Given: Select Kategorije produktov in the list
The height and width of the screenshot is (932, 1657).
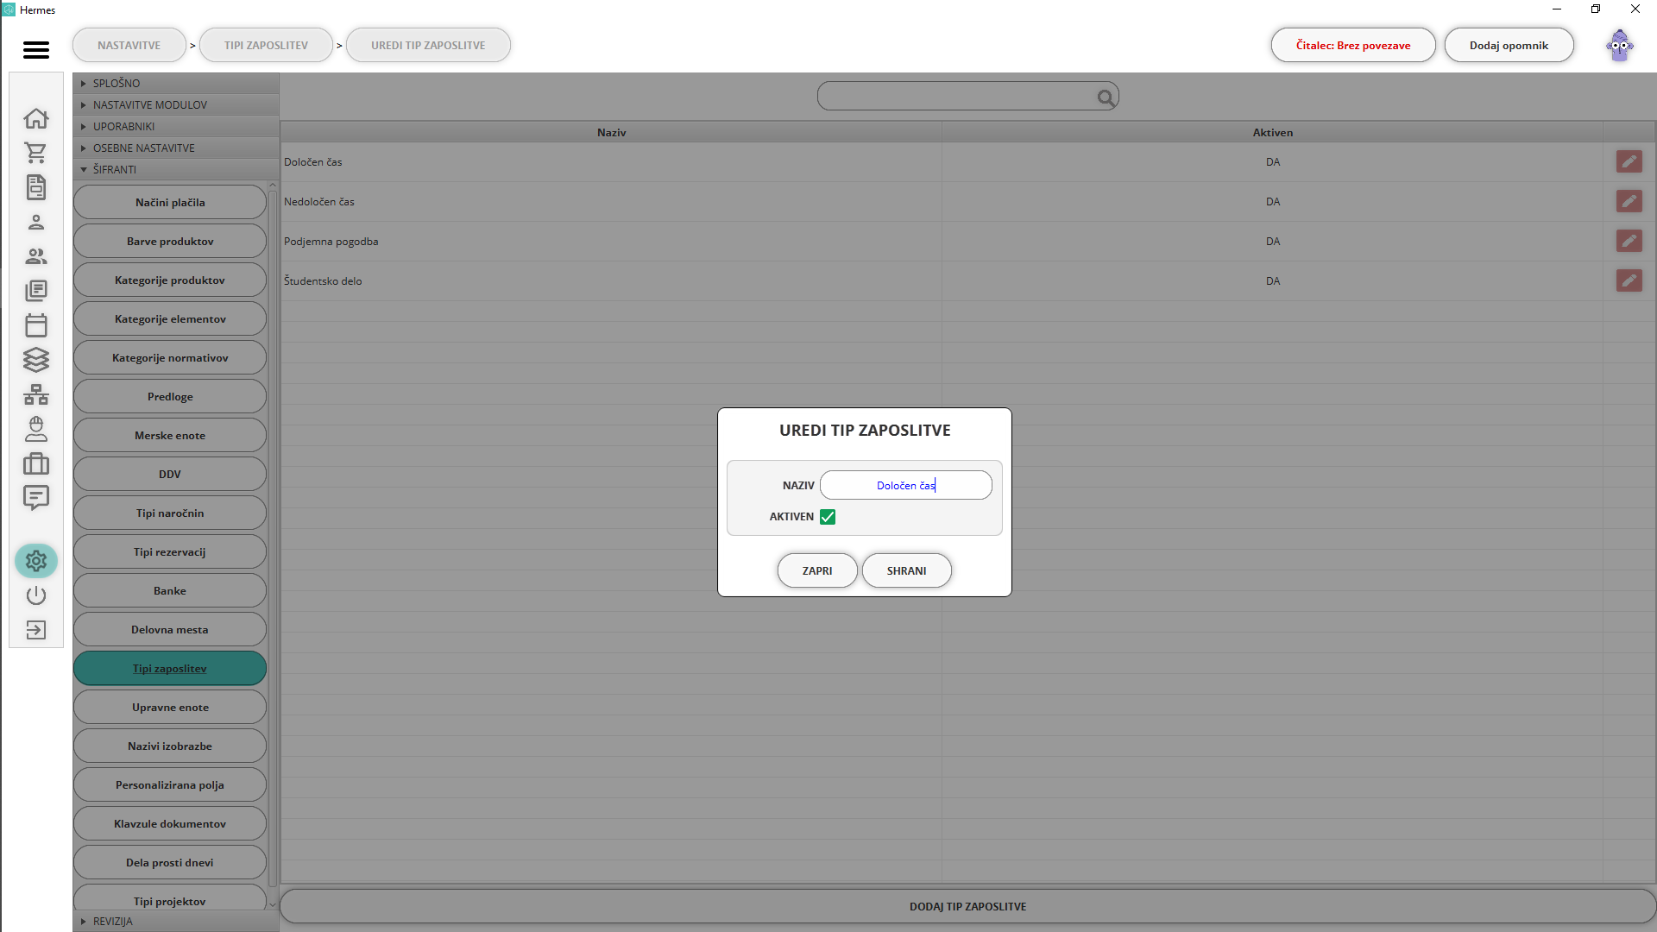Looking at the screenshot, I should pyautogui.click(x=170, y=280).
